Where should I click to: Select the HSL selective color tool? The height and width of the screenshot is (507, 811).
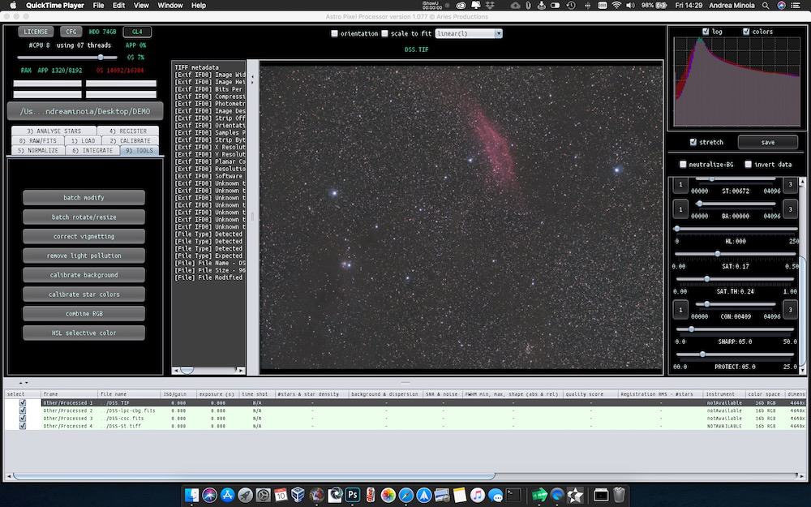(85, 333)
